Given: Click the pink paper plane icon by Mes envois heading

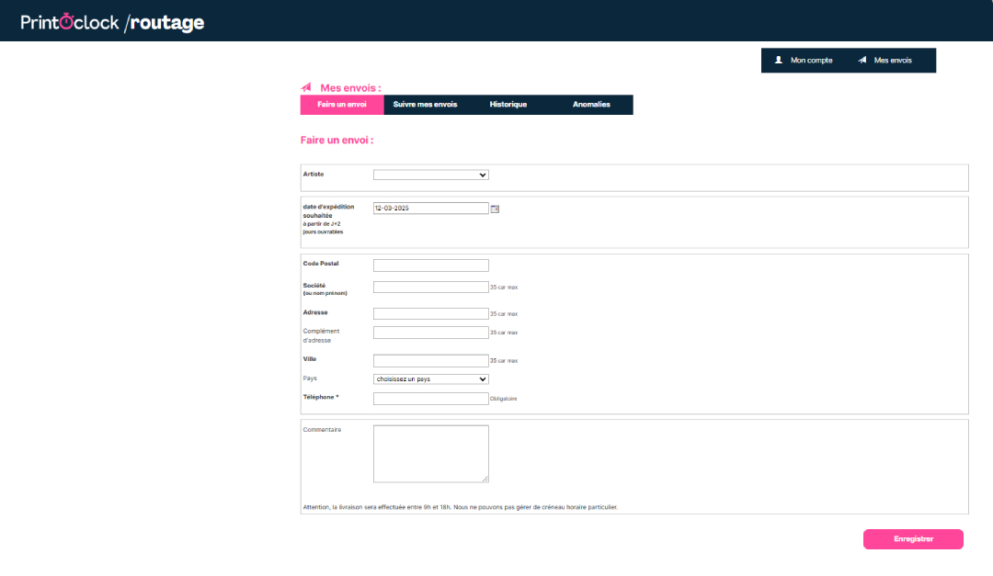Looking at the screenshot, I should [x=306, y=87].
